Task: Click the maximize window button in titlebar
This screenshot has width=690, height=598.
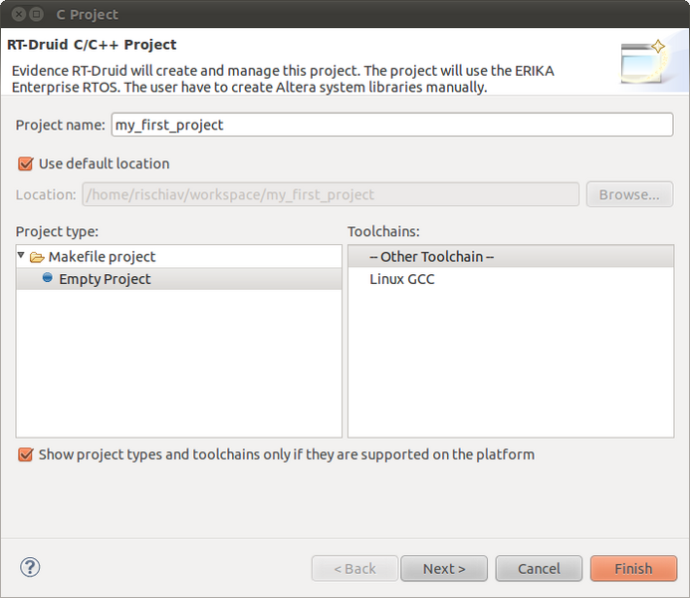Action: pyautogui.click(x=37, y=14)
